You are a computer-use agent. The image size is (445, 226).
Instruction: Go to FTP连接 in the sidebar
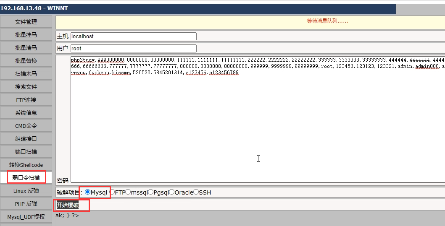coord(26,100)
